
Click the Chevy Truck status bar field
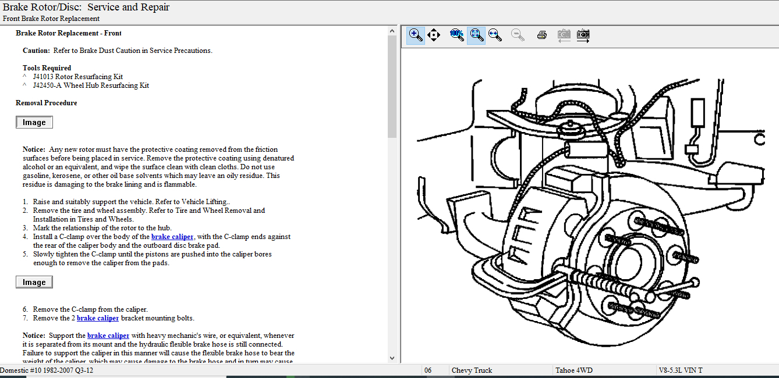[x=472, y=370]
